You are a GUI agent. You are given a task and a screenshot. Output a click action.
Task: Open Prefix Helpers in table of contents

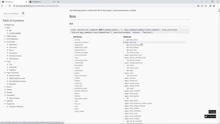11,36
